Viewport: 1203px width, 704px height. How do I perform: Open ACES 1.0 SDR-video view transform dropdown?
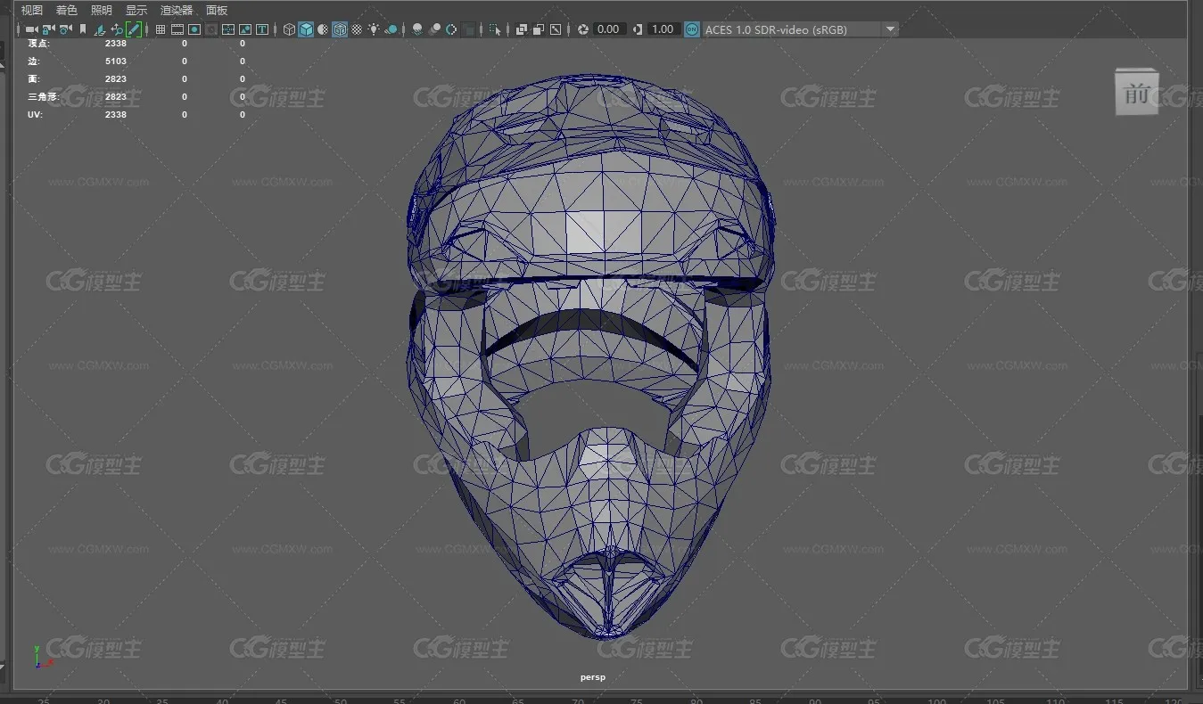coord(801,29)
